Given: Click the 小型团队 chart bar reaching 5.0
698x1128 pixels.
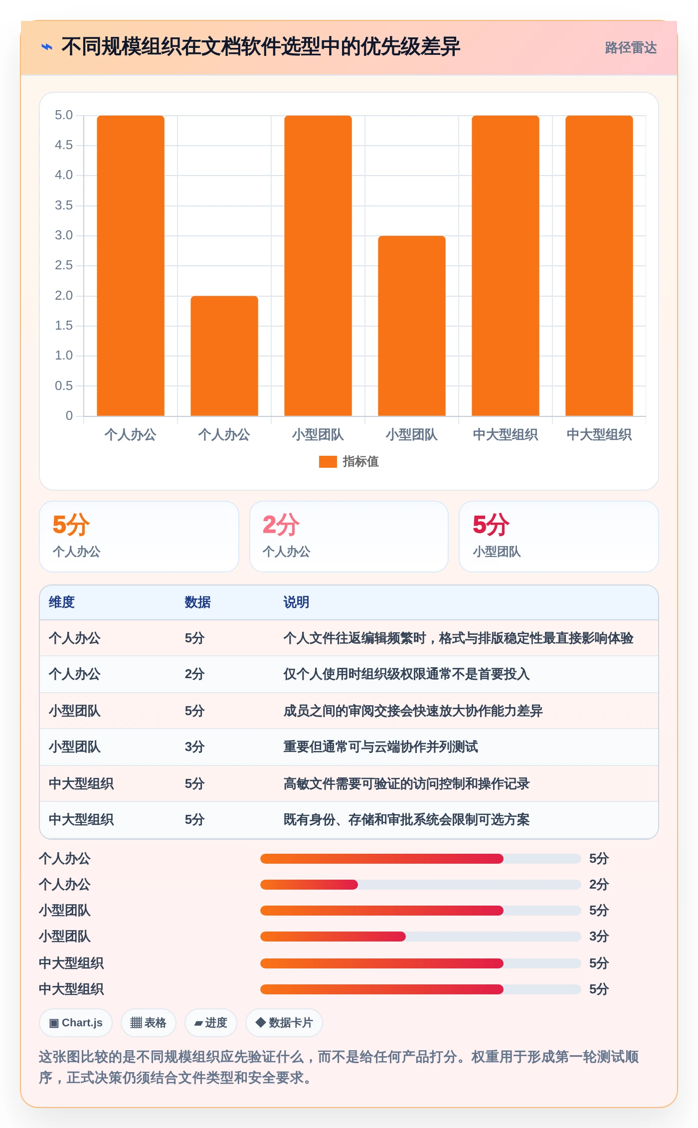Looking at the screenshot, I should pos(318,266).
